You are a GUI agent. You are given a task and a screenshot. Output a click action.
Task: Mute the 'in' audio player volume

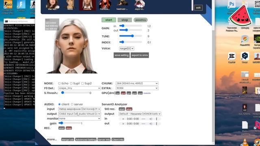pos(151,119)
